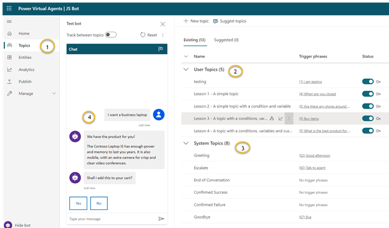Switch to the Existing (13) tab
The image size is (389, 228).
(194, 40)
